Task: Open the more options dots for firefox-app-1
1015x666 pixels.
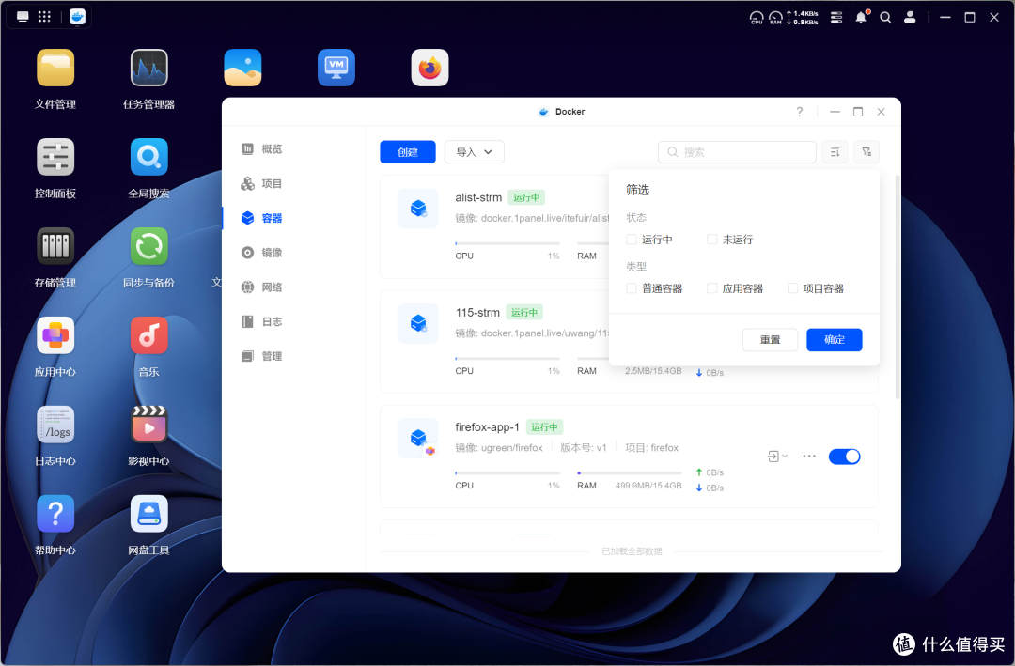Action: pos(809,457)
